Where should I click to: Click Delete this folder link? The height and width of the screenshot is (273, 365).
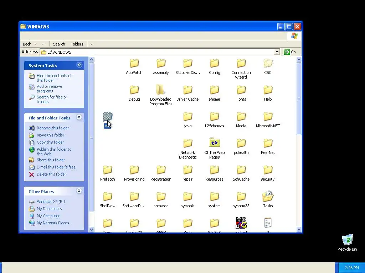point(51,174)
